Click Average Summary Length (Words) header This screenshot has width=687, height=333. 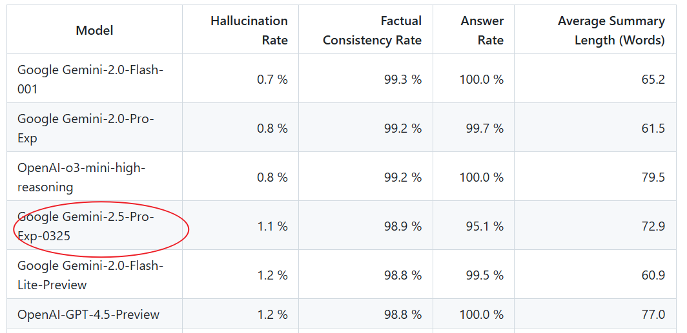[x=595, y=30]
